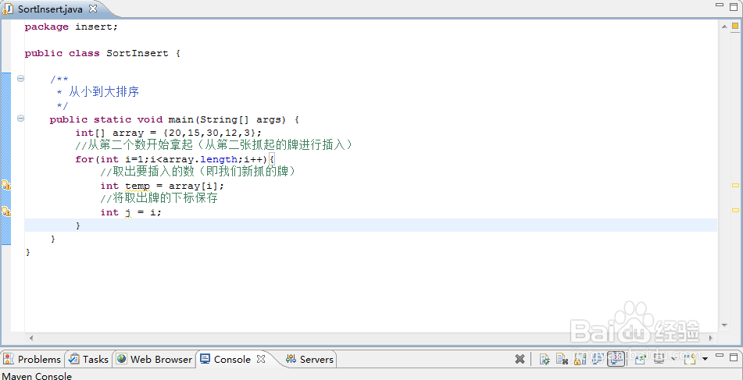Image resolution: width=743 pixels, height=380 pixels.
Task: Click 'package insert;' line
Action: (71, 27)
